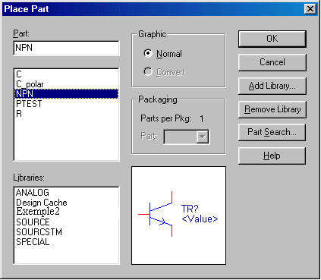321x280 pixels.
Task: Select the C_polar part
Action: (x=66, y=84)
